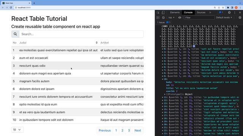The width and height of the screenshot is (243, 136).
Task: Close the React App tab
Action: pos(29,3)
